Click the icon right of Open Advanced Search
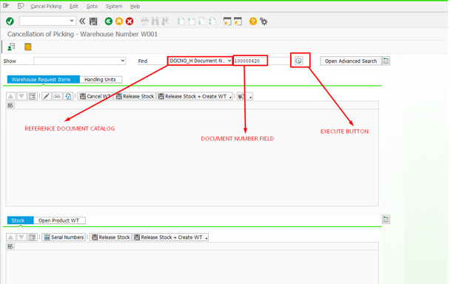This screenshot has width=459, height=284. [x=386, y=61]
